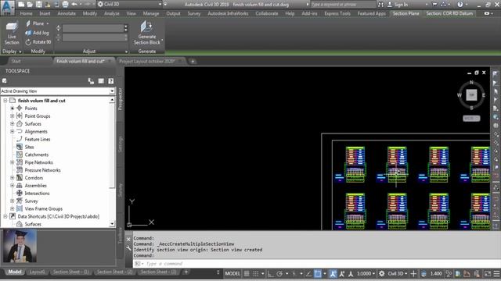Toggle the drawing grid display in status bar
The width and height of the screenshot is (501, 281).
pos(247,273)
